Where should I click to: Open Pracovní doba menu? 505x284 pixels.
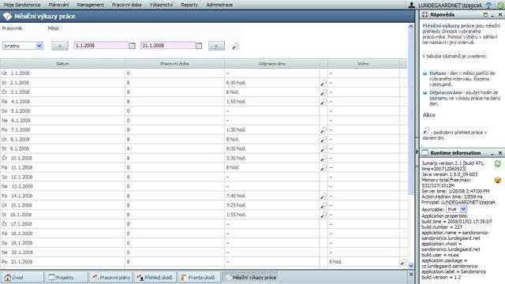coord(126,5)
